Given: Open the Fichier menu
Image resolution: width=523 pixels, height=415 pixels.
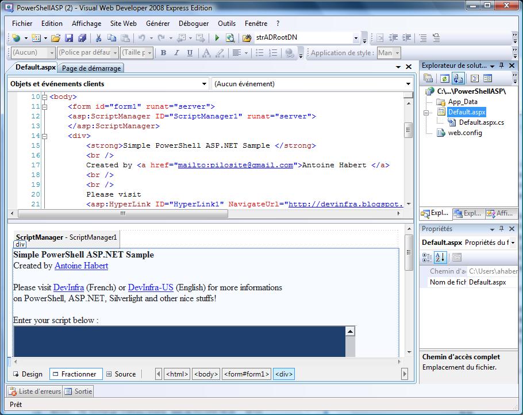Looking at the screenshot, I should (x=22, y=24).
